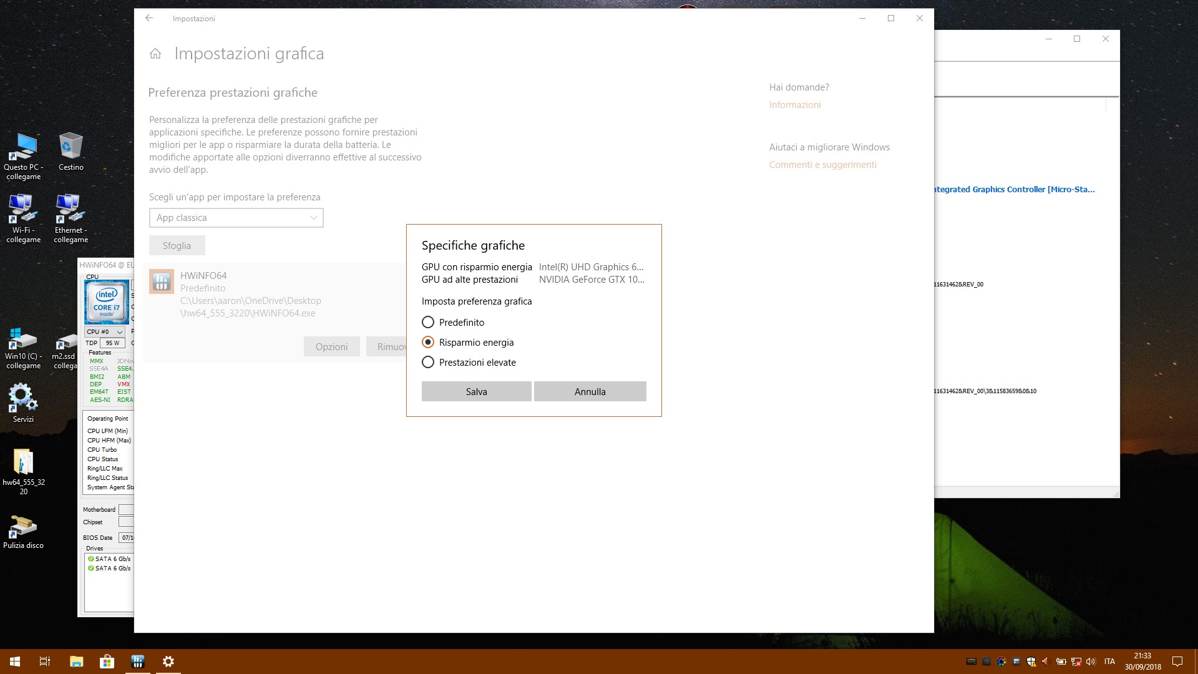Viewport: 1198px width, 674px height.
Task: Open Task View on taskbar
Action: click(x=45, y=662)
